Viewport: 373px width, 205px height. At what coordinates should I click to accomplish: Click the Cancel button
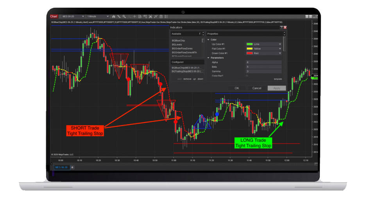[x=256, y=88]
